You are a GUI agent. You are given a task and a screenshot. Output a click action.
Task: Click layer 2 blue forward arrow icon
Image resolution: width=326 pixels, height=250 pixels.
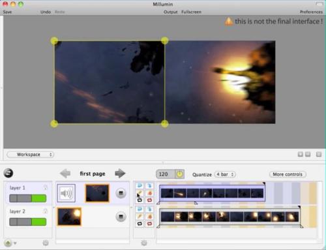pyautogui.click(x=149, y=210)
